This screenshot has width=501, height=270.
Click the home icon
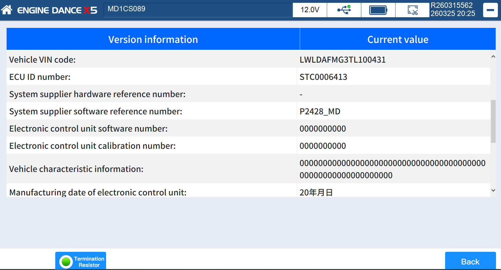coord(7,10)
